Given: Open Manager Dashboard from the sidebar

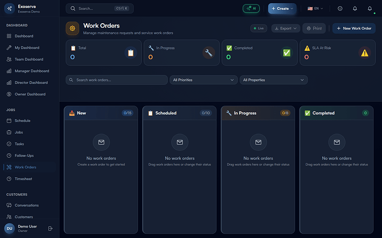Looking at the screenshot, I should point(32,71).
